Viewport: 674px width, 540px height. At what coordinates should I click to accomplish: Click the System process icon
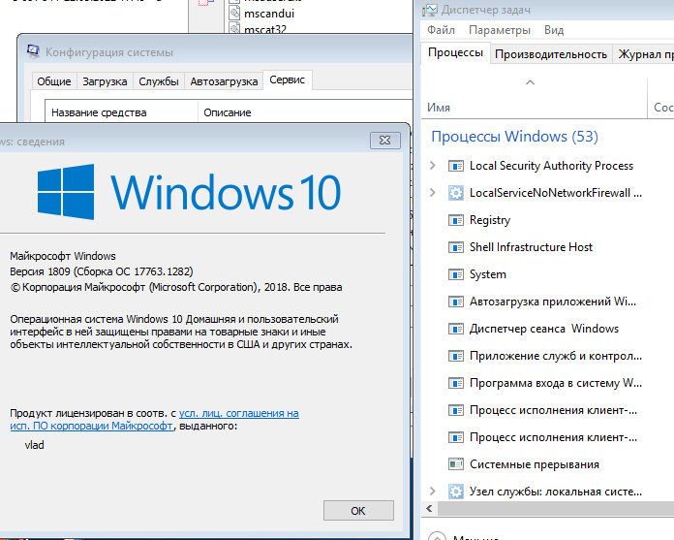point(456,274)
